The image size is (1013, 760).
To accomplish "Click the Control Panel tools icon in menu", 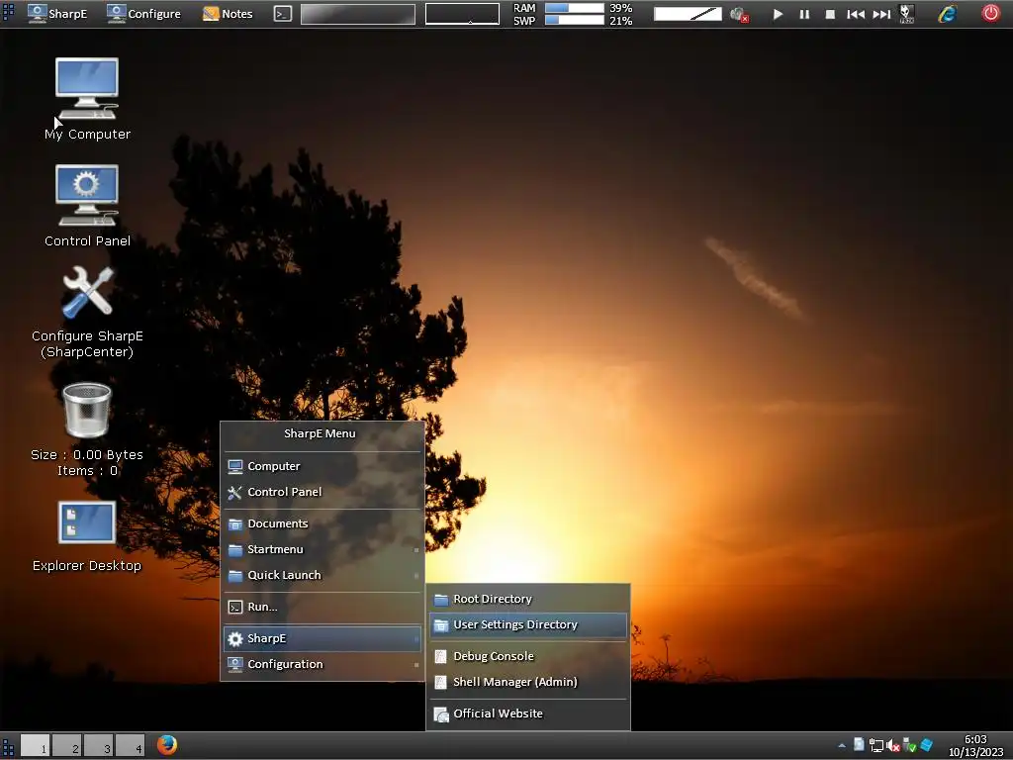I will (x=235, y=493).
